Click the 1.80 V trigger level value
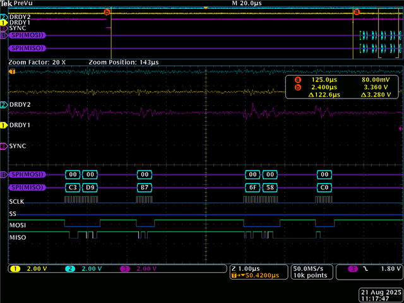 pos(391,269)
